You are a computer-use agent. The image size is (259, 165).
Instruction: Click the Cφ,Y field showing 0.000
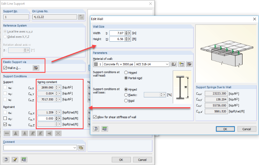tap(46, 118)
